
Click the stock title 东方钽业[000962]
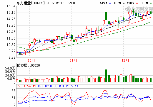[31, 3]
